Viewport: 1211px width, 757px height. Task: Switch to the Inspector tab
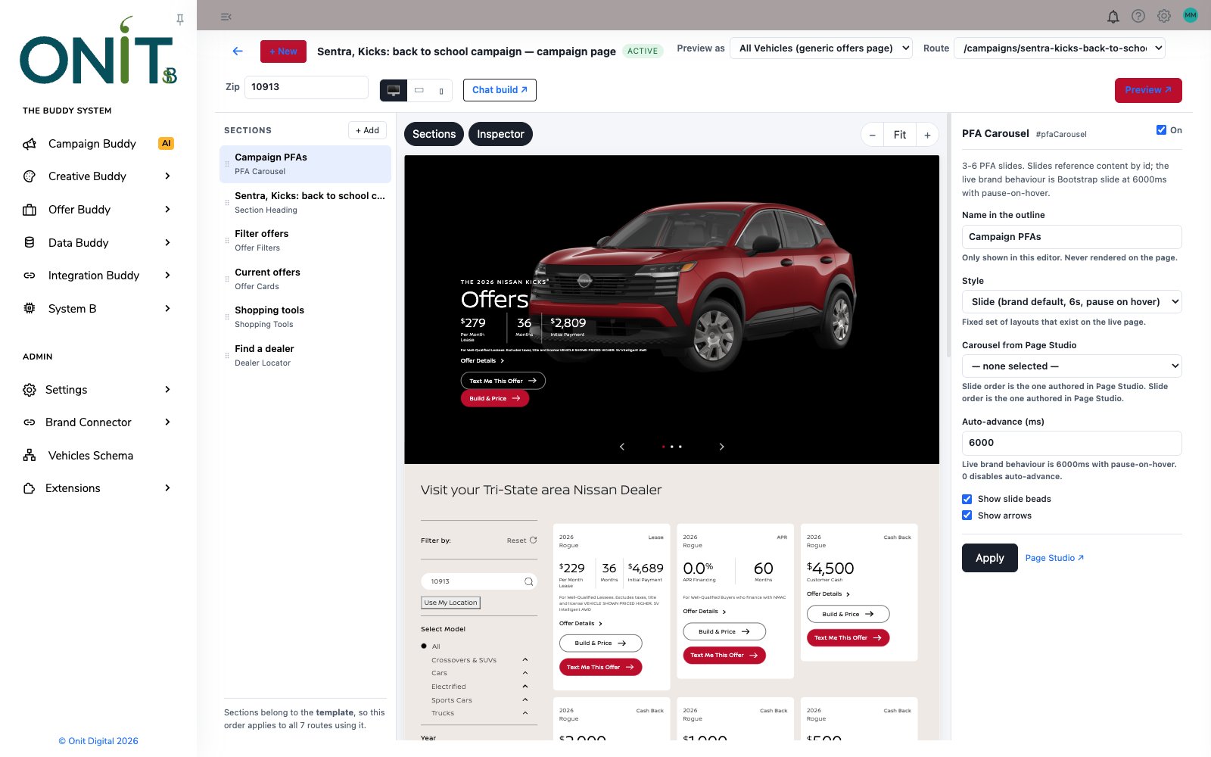pyautogui.click(x=500, y=134)
